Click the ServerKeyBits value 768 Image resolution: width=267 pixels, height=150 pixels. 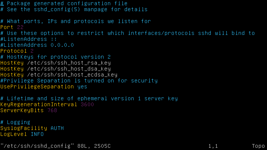[52, 110]
